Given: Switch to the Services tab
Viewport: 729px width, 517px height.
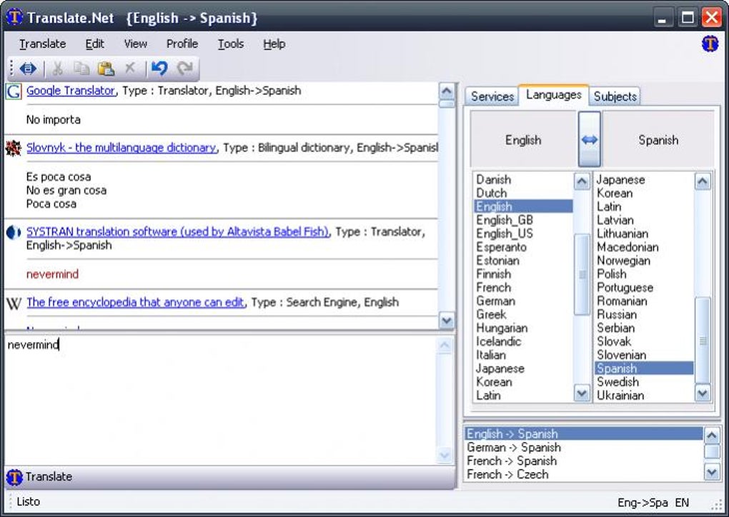Looking at the screenshot, I should coord(492,96).
